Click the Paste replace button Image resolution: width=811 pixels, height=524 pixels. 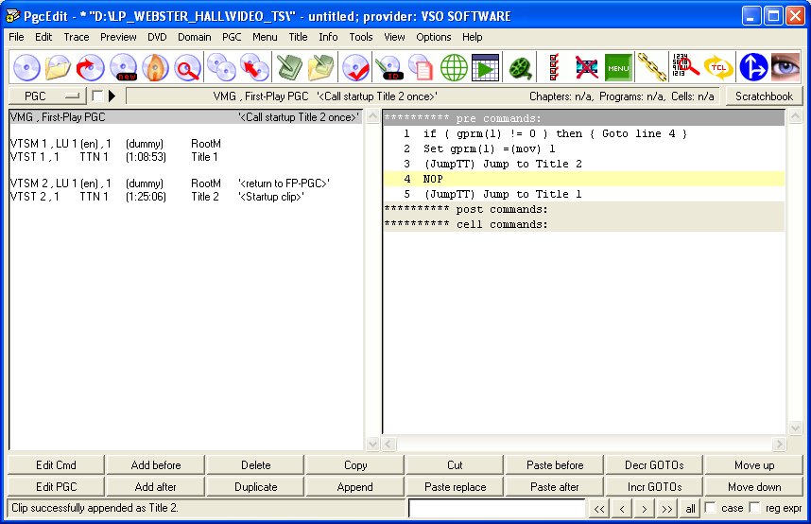(x=456, y=487)
